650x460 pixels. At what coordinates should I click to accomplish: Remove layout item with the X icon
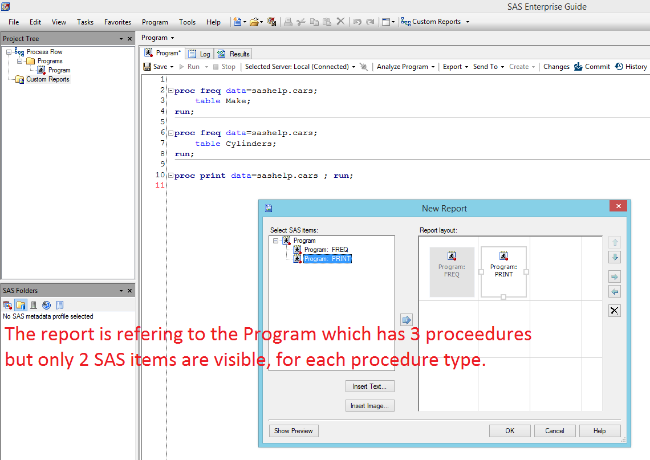pyautogui.click(x=614, y=310)
